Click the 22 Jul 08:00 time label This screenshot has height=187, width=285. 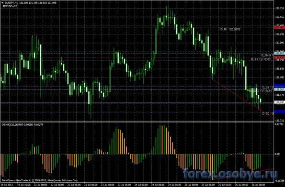[57, 185]
